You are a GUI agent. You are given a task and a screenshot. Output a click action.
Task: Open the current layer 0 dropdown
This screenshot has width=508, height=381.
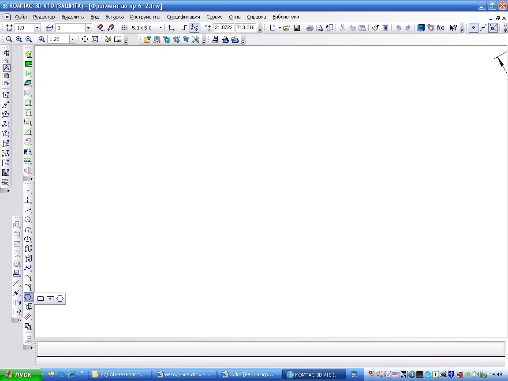pos(88,28)
